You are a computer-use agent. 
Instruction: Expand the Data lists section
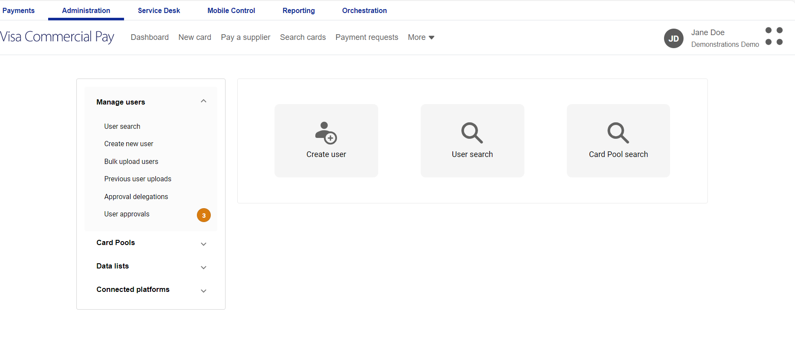tap(203, 268)
